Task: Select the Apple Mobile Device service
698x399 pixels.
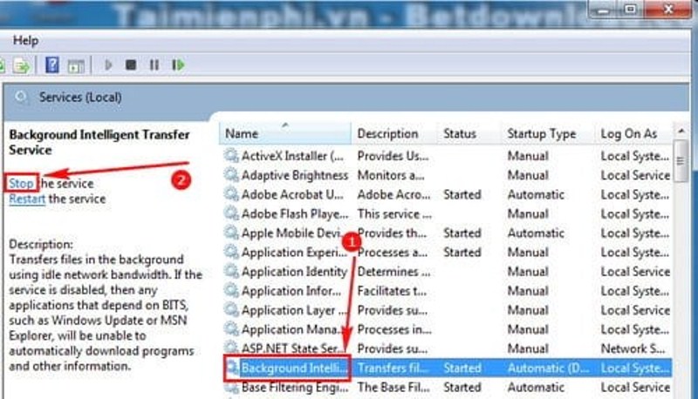Action: click(448, 233)
